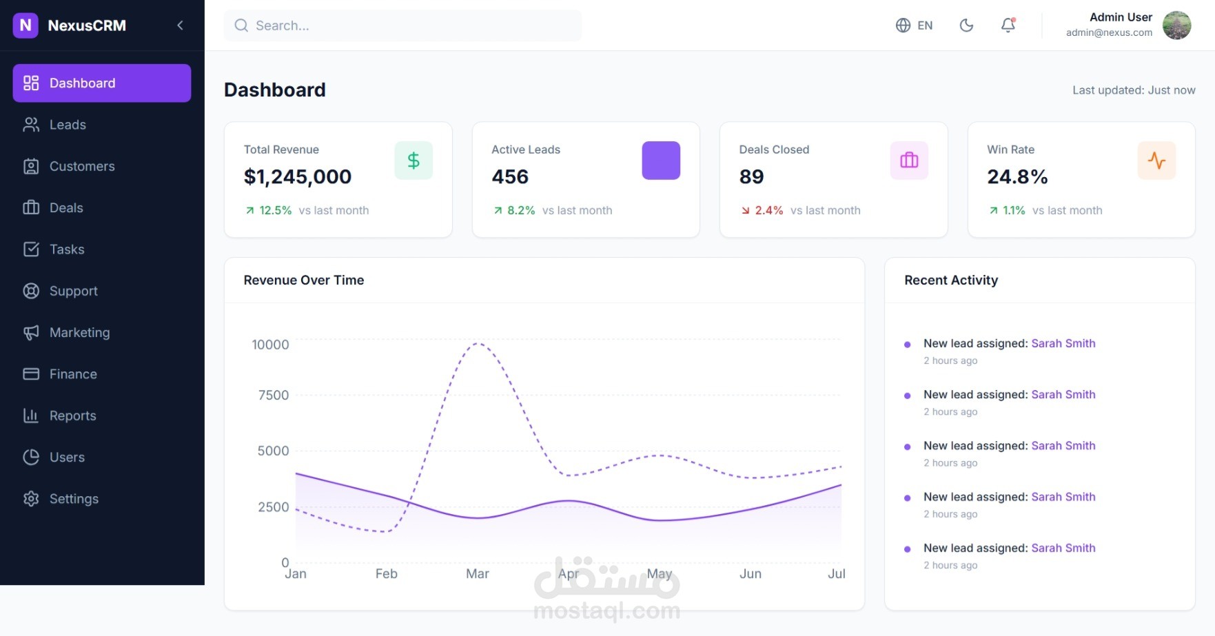
Task: Go to the Leads section
Action: 102,125
